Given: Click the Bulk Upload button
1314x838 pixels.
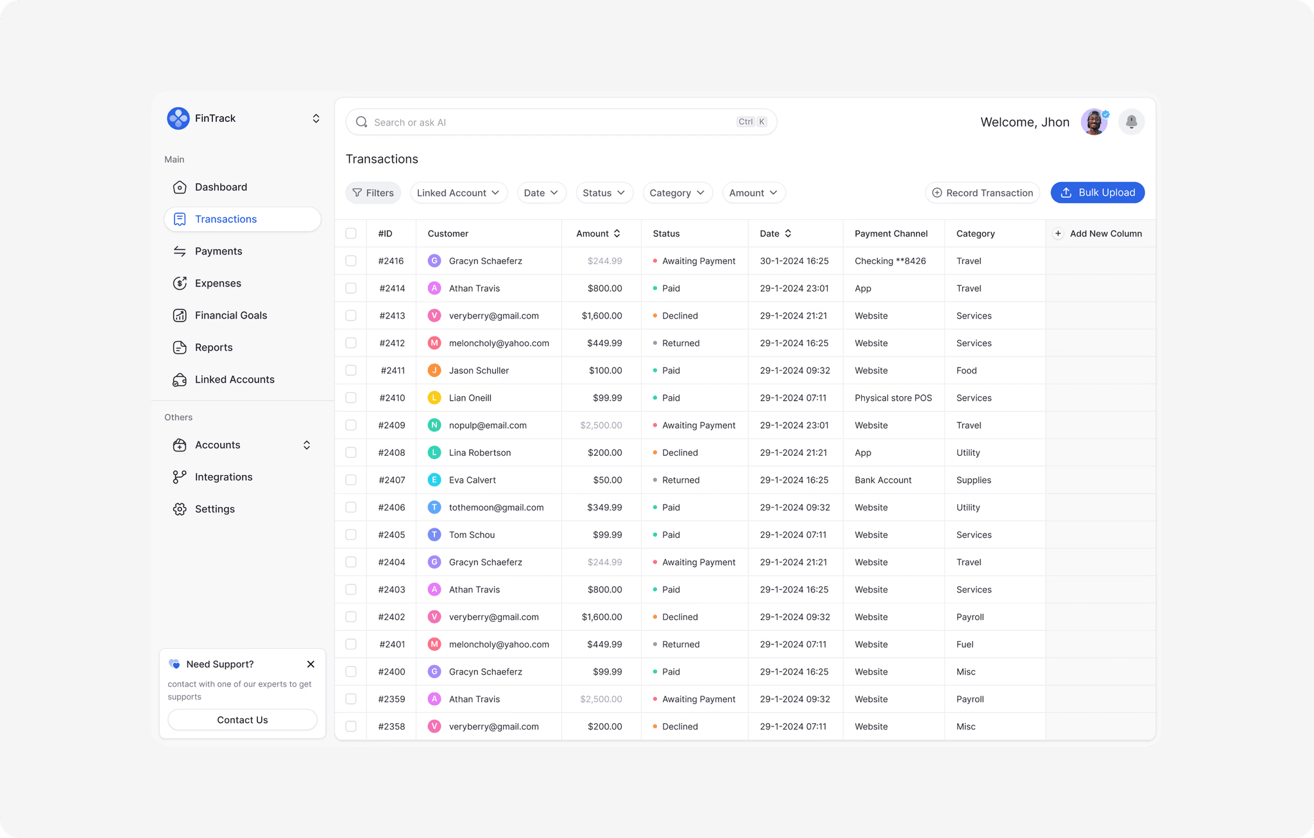Looking at the screenshot, I should 1097,192.
